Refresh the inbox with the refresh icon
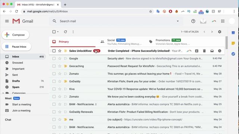 point(65,32)
